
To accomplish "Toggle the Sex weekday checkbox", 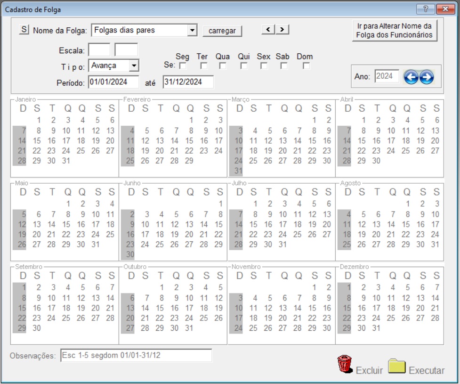I will click(x=264, y=66).
